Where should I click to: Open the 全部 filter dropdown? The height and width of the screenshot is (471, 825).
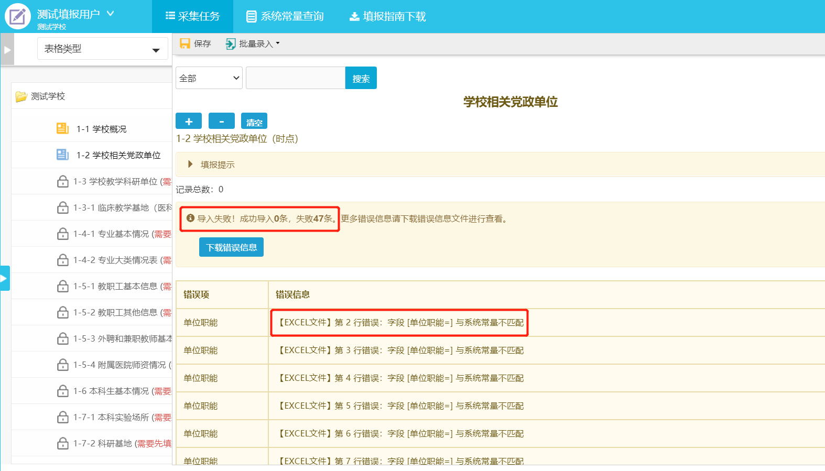point(209,78)
